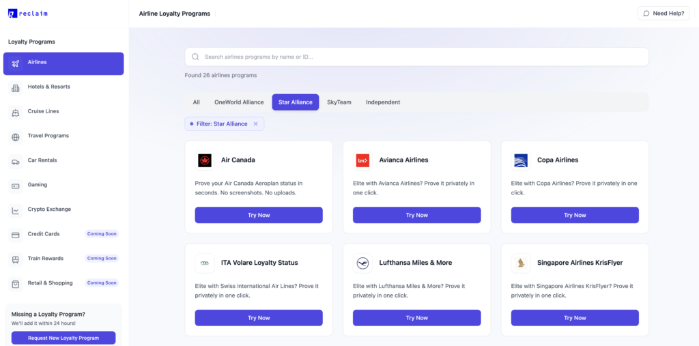Select the SkyTeam alliance tab
The height and width of the screenshot is (346, 699).
339,102
